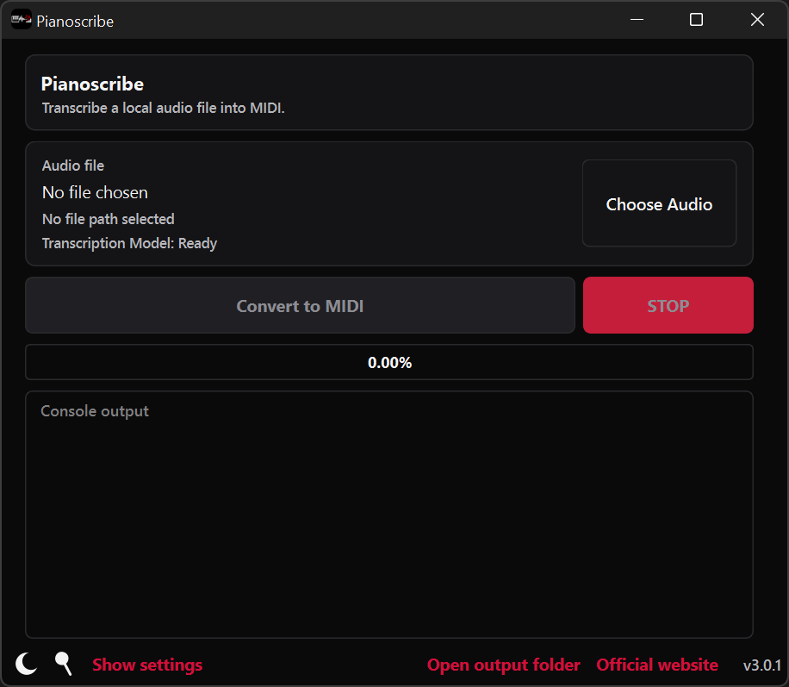Click the Pianoscribe app icon in title bar
789x687 pixels.
coord(22,20)
